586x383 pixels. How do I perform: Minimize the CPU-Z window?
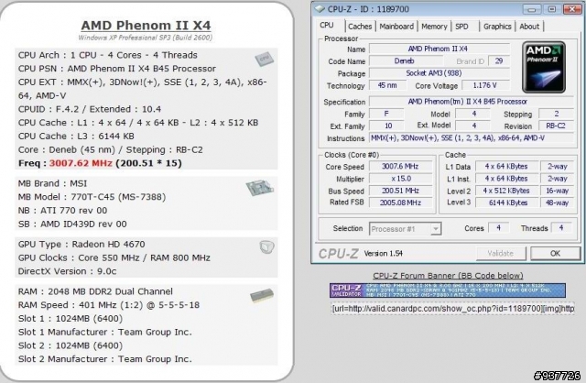(532, 9)
